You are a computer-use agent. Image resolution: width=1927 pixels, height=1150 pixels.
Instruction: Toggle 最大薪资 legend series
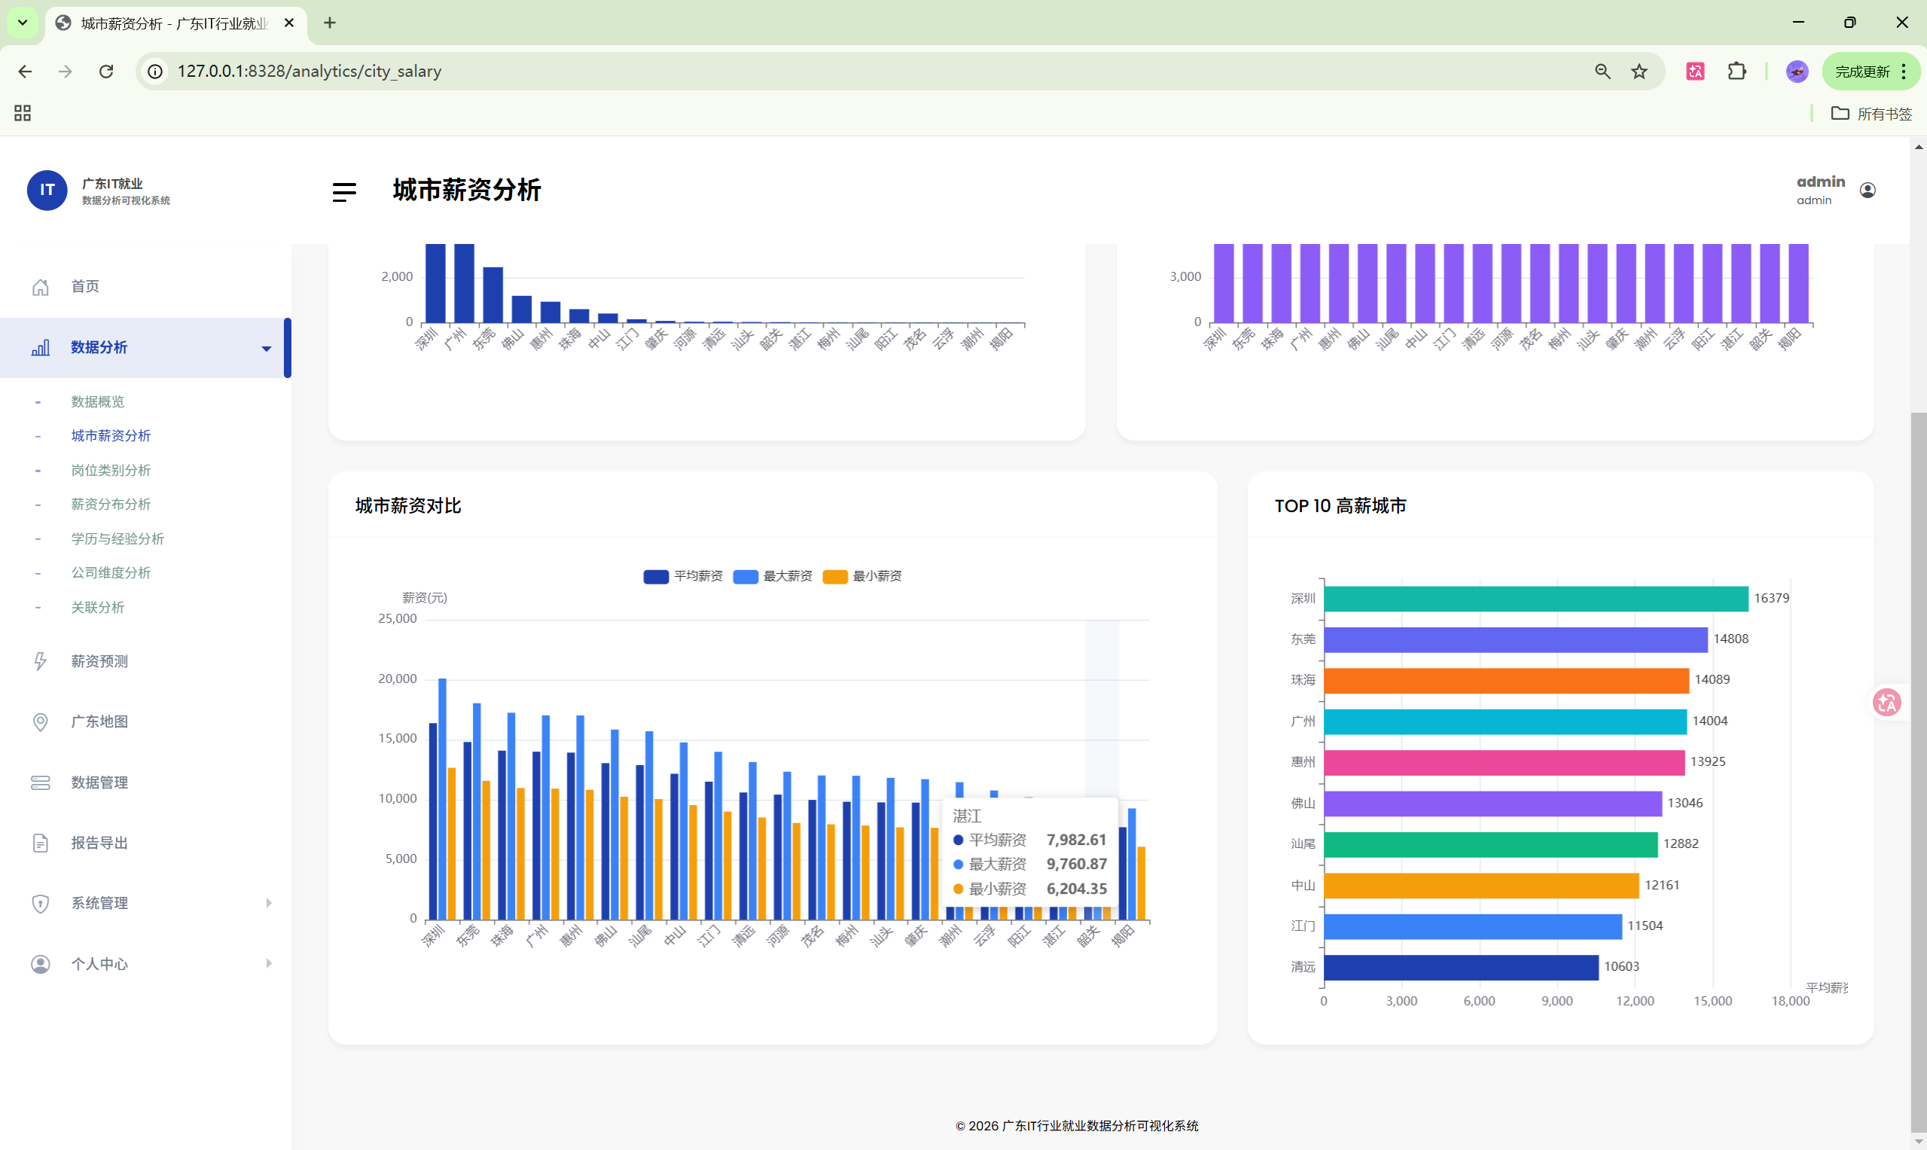(x=773, y=576)
